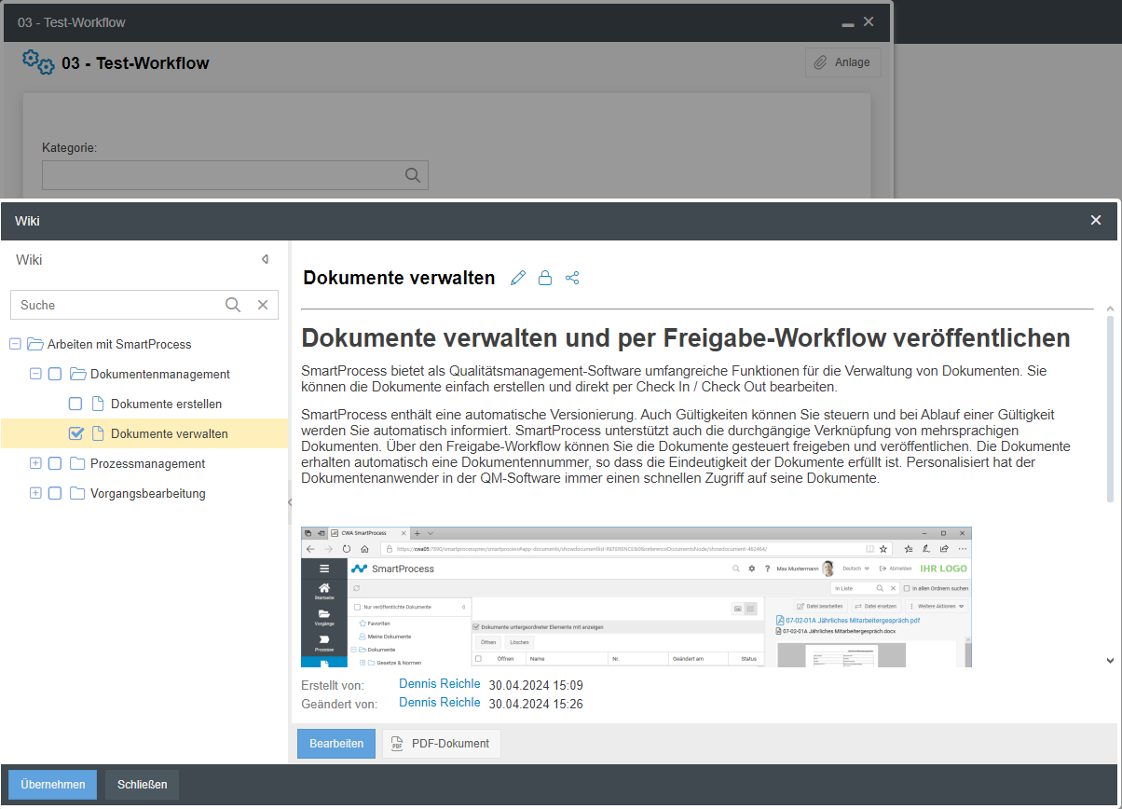Expand the Prozessmanagement tree node

[x=35, y=463]
